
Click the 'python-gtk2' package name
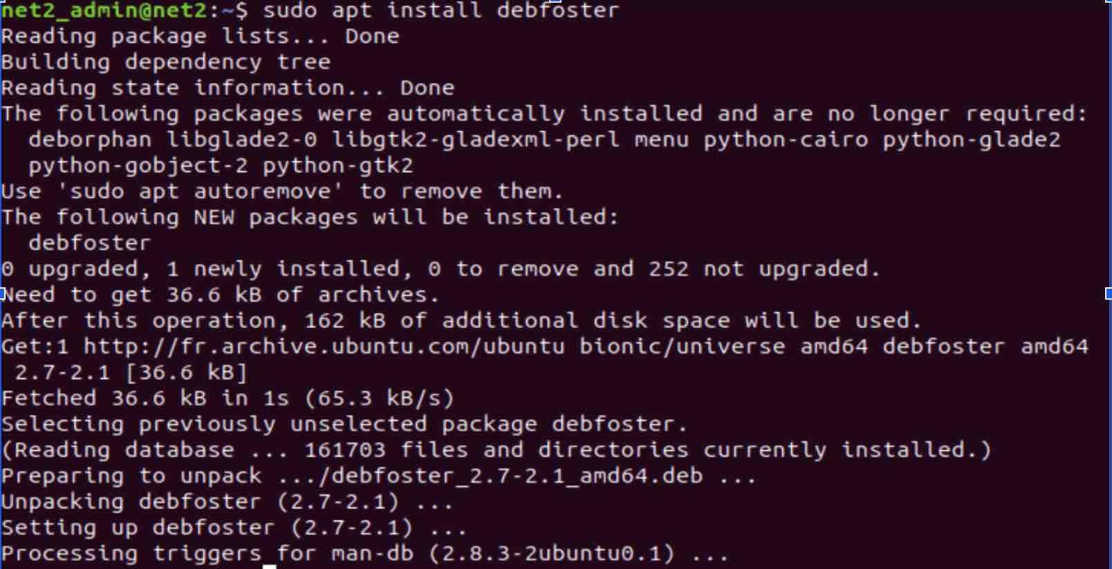click(x=337, y=166)
